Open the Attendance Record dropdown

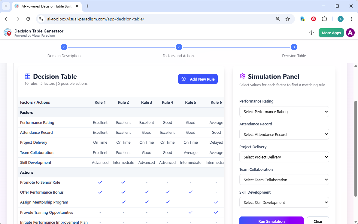(284, 134)
